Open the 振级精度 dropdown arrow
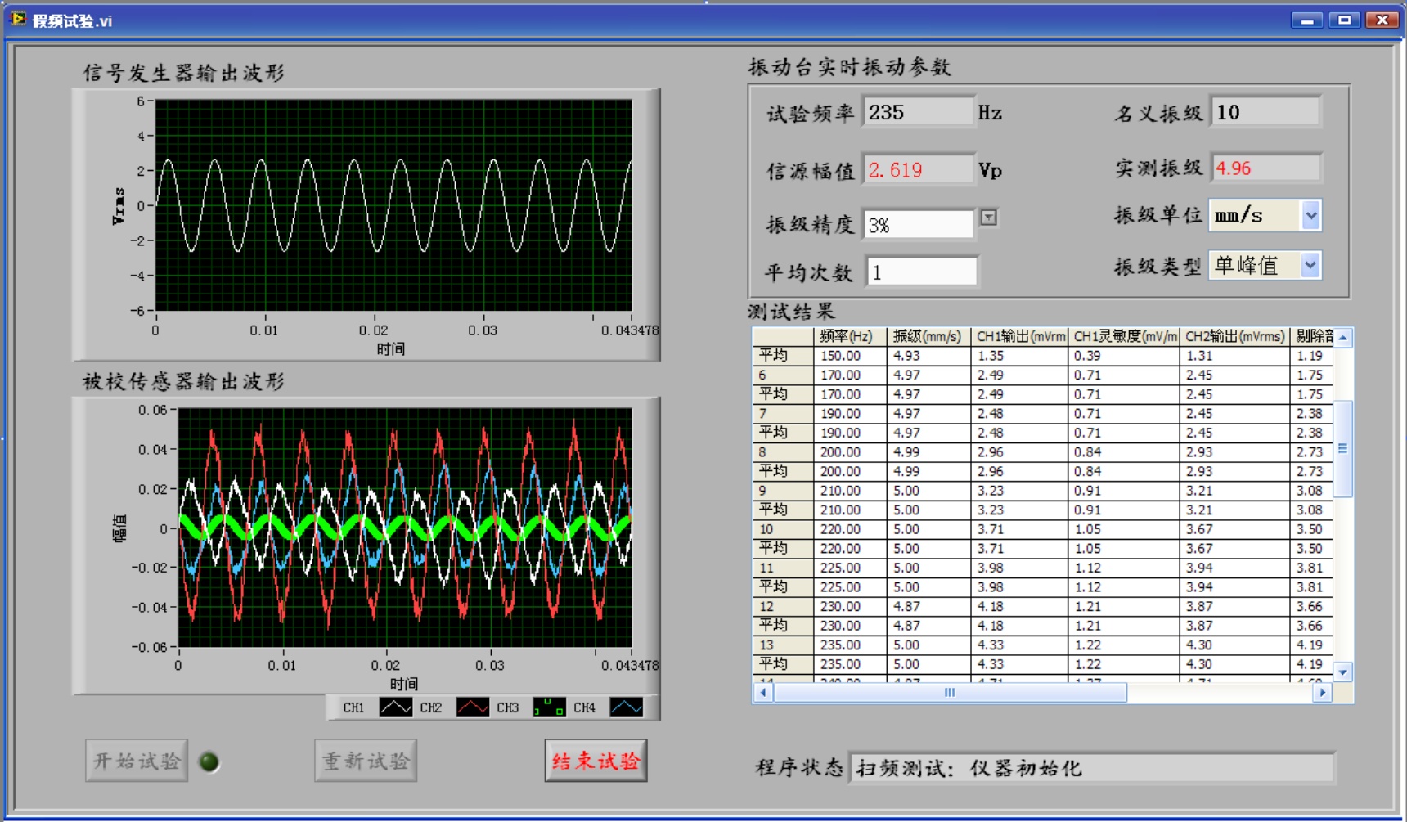Viewport: 1407px width, 822px height. (989, 218)
